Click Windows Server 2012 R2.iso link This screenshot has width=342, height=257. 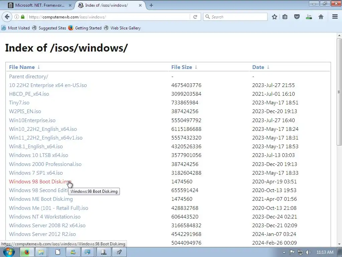click(x=42, y=234)
